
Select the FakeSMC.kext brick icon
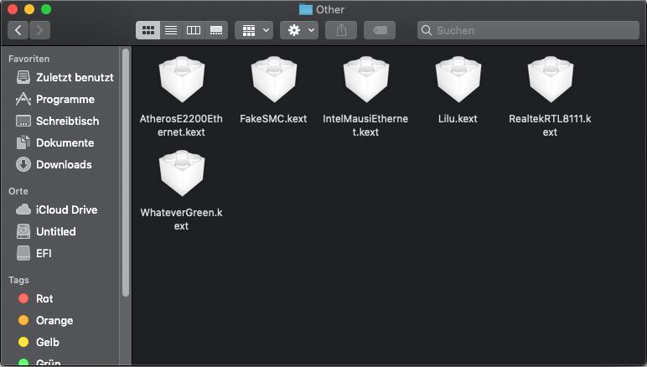click(274, 79)
